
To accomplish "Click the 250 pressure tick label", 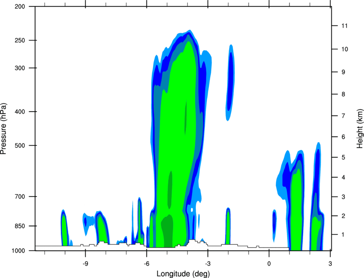I will pyautogui.click(x=20, y=40).
